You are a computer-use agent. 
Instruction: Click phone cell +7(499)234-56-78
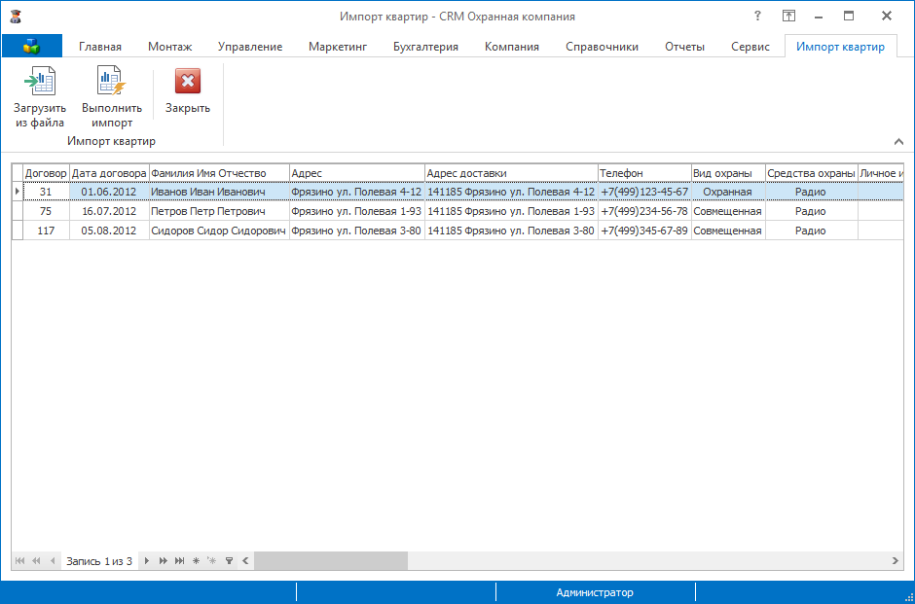tap(644, 211)
